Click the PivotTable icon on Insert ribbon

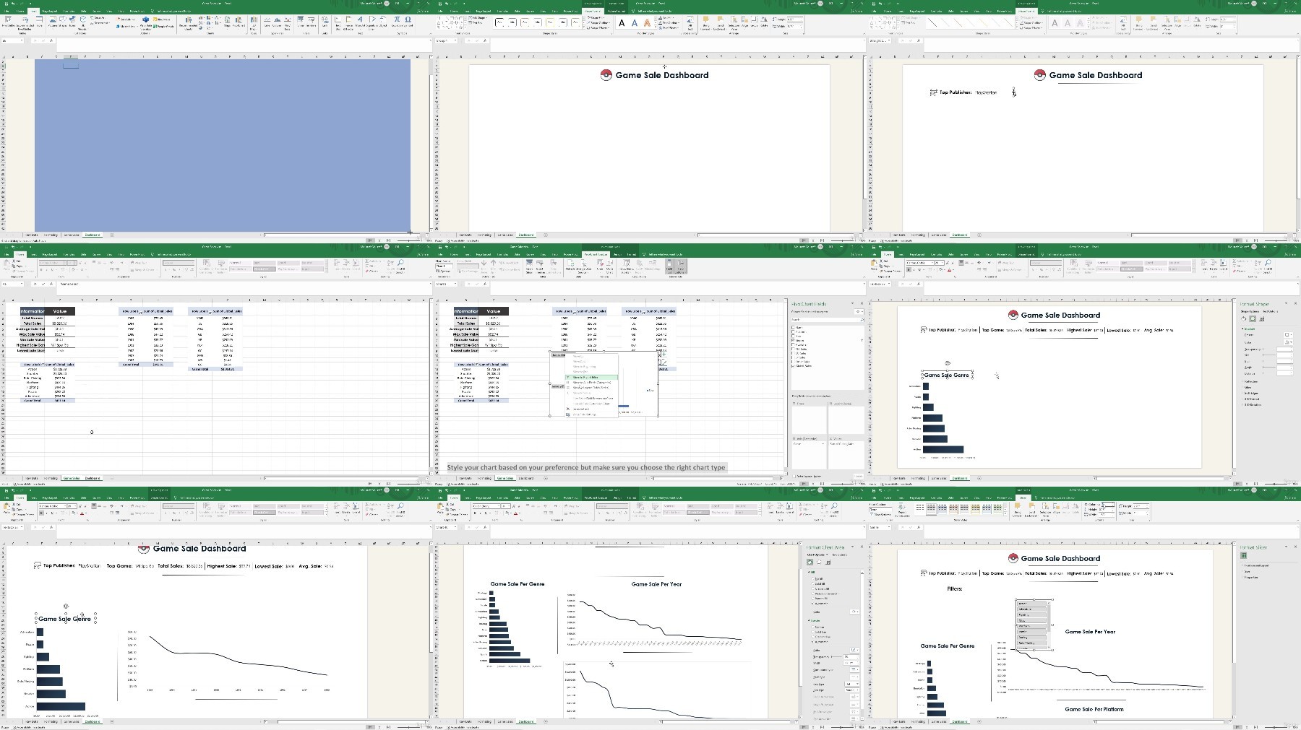(8, 22)
